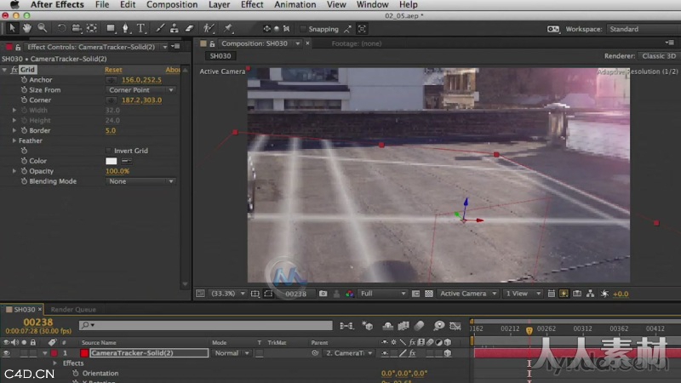Select the Rotation tool

click(61, 29)
